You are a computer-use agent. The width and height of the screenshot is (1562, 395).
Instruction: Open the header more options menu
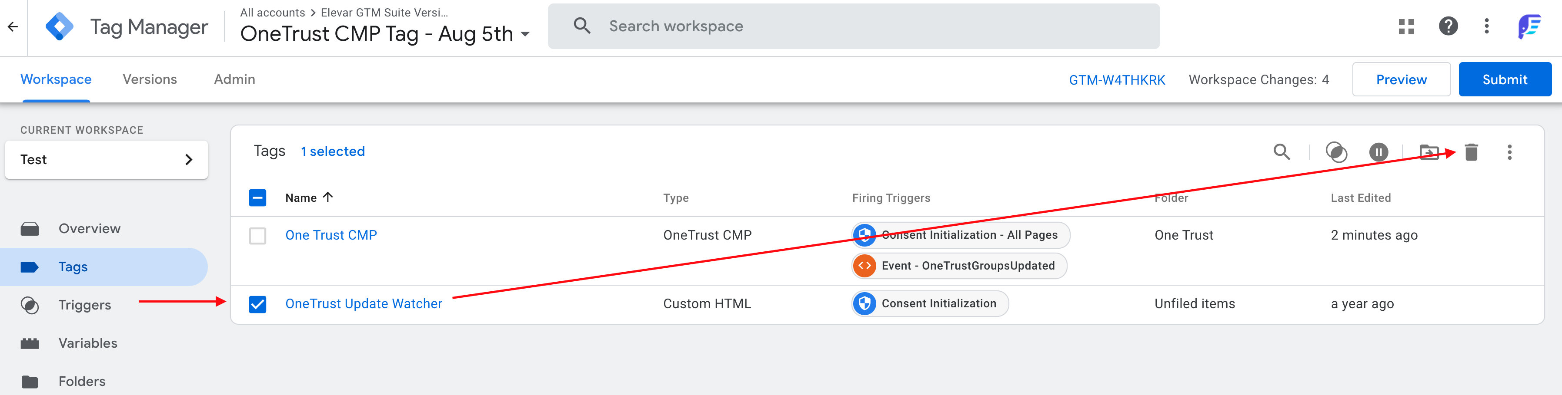[1486, 26]
